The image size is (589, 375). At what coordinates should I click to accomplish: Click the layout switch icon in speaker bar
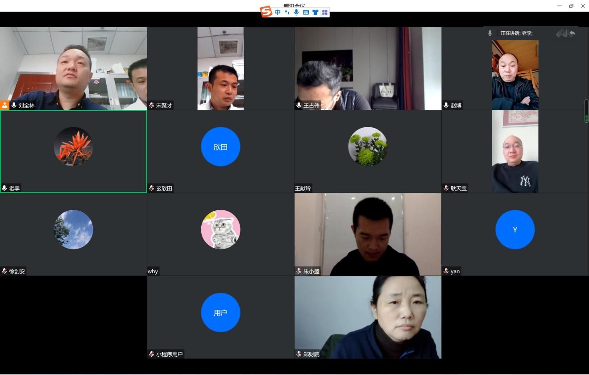[x=561, y=33]
